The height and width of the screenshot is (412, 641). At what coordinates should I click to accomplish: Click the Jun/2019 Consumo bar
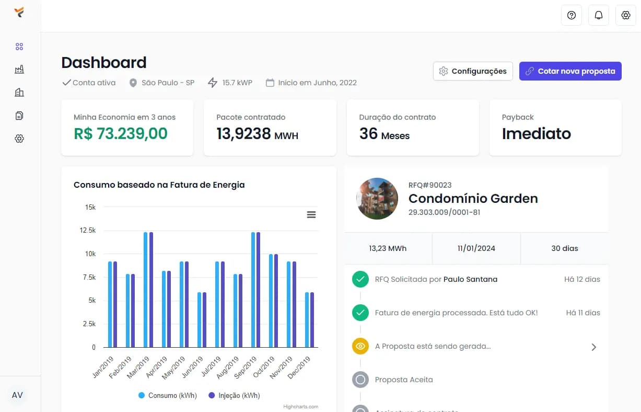pos(200,320)
